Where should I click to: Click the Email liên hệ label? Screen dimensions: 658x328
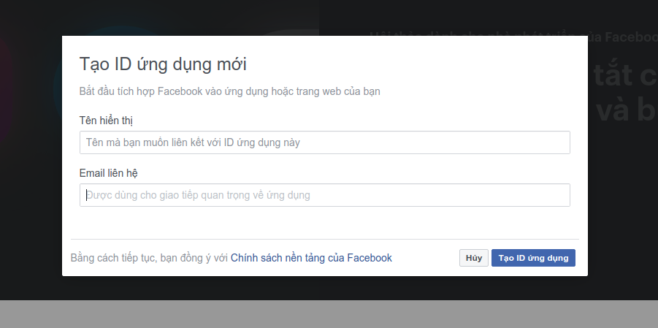[108, 173]
